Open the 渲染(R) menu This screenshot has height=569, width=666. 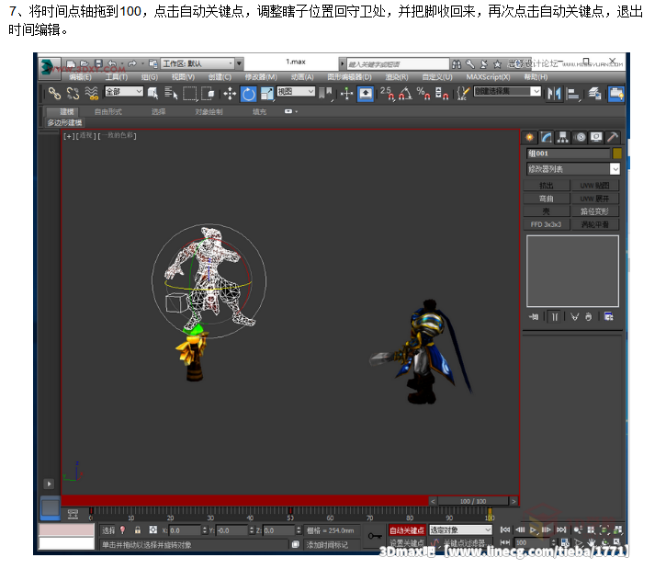(x=397, y=77)
